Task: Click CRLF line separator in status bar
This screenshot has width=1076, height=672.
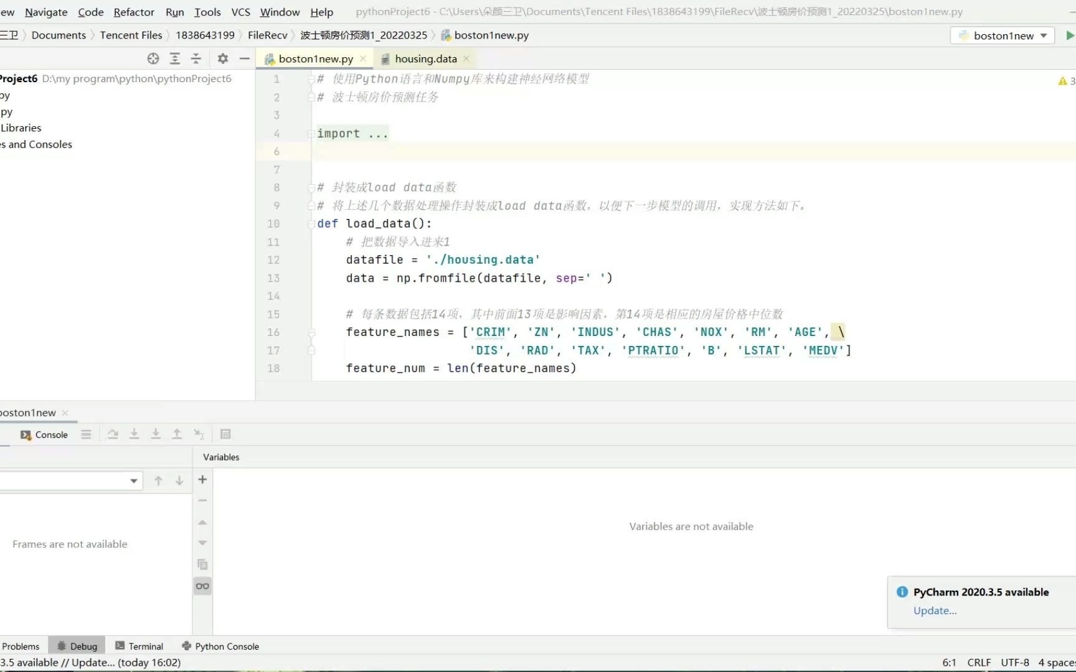Action: [x=979, y=663]
